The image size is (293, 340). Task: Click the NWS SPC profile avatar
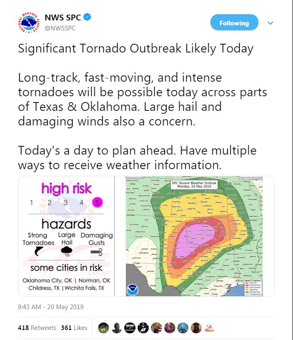(28, 22)
